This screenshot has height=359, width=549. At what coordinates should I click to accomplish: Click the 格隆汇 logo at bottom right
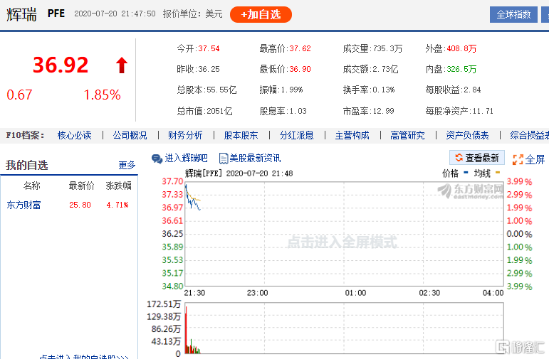pyautogui.click(x=521, y=347)
